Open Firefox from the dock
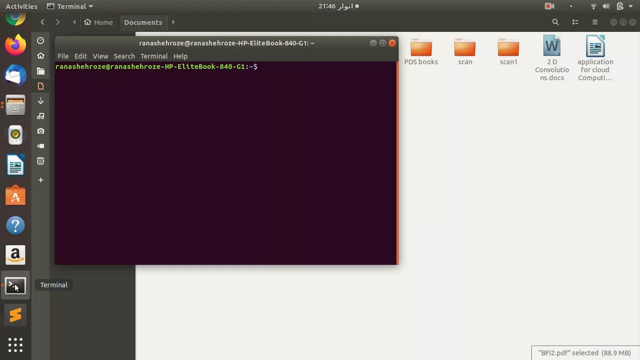This screenshot has width=640, height=360. pos(15,45)
